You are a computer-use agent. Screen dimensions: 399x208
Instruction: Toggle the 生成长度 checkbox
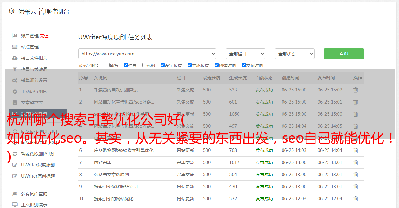tap(189, 65)
